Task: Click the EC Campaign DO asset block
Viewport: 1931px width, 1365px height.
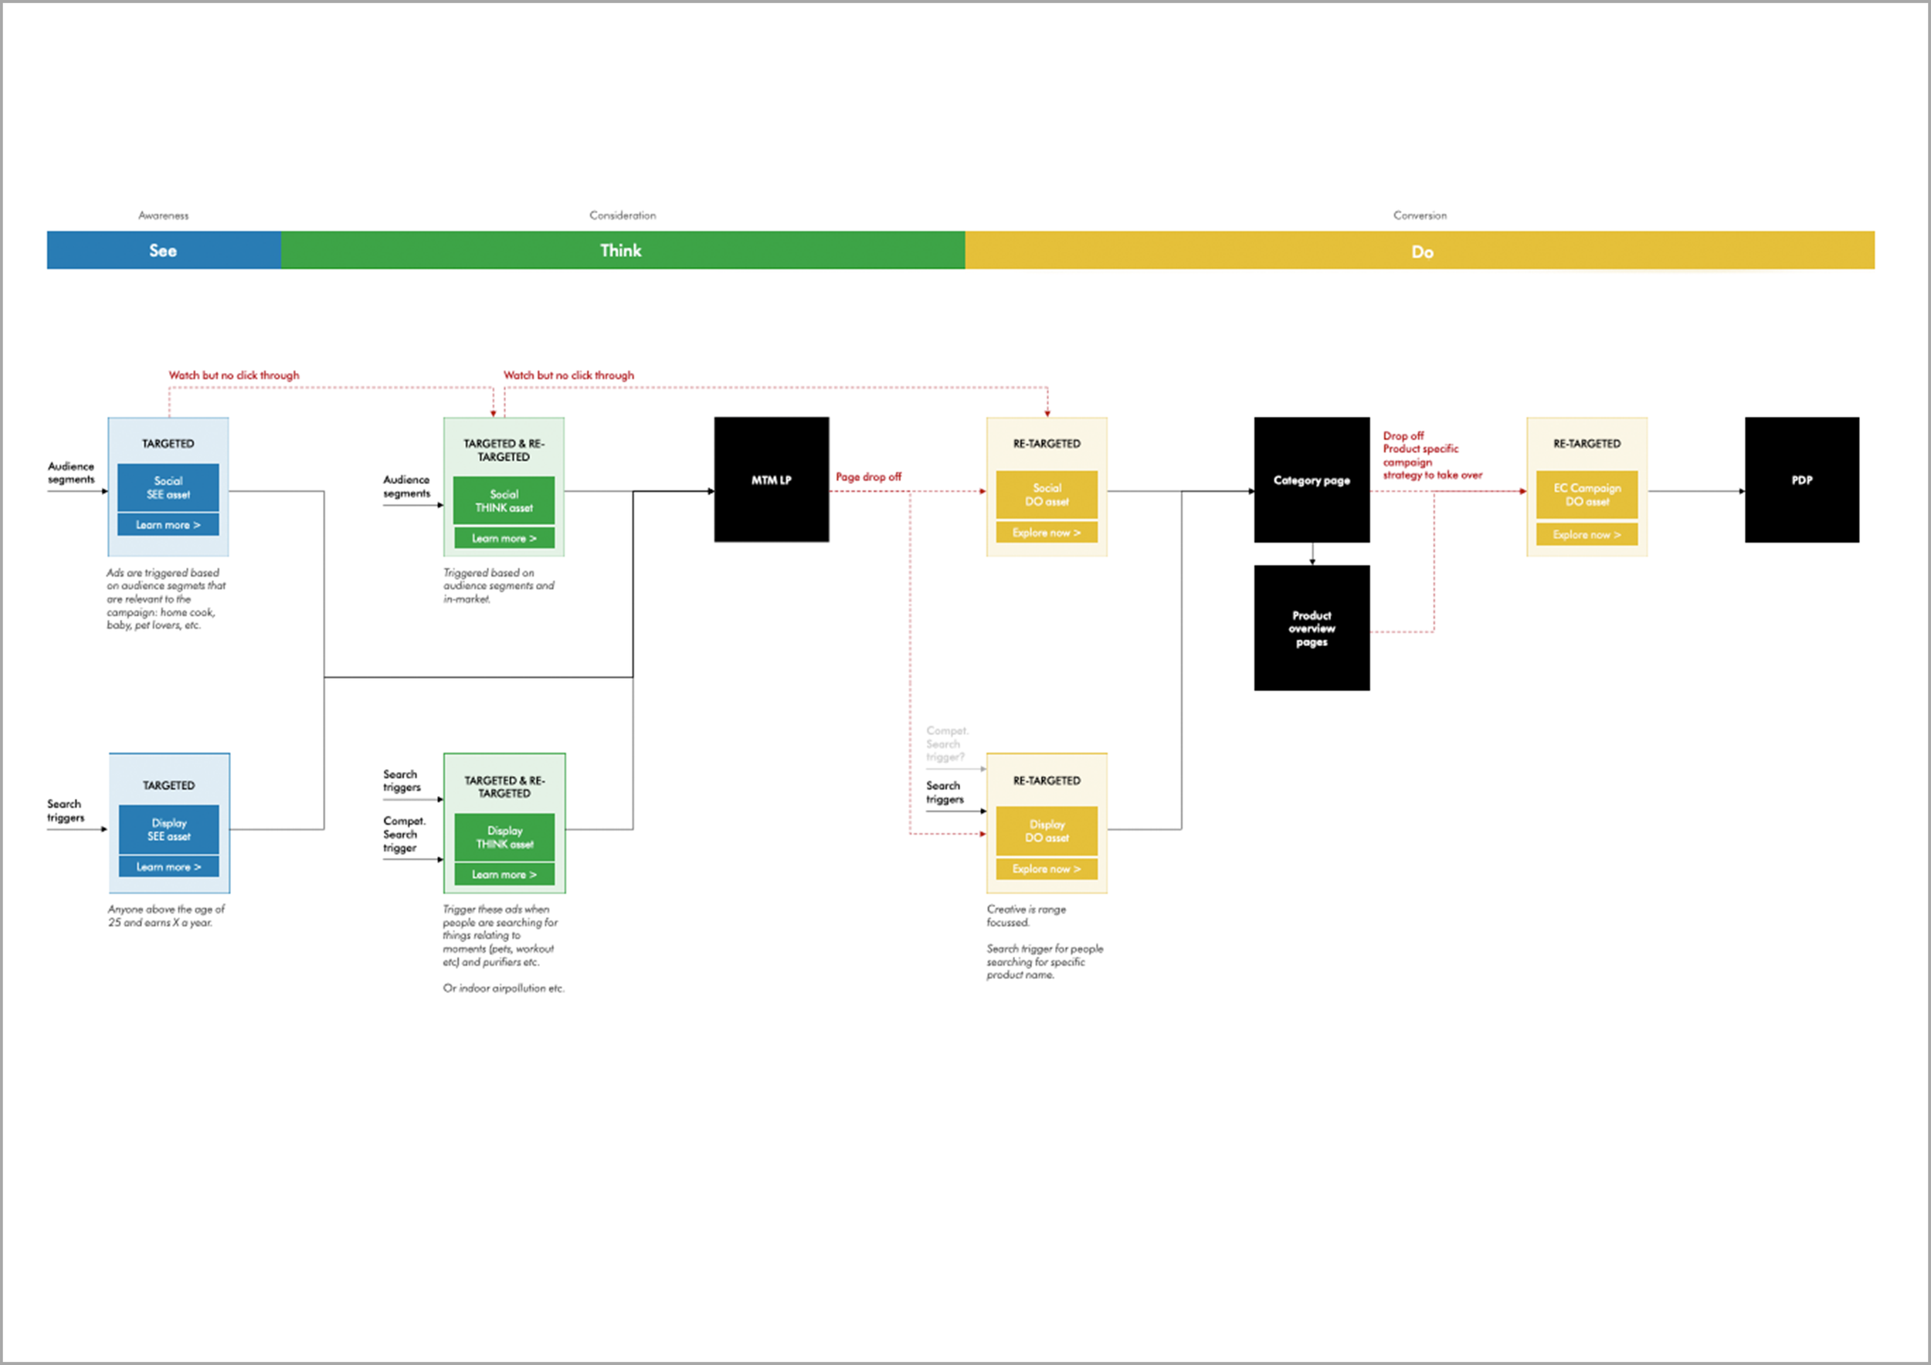Action: coord(1587,494)
